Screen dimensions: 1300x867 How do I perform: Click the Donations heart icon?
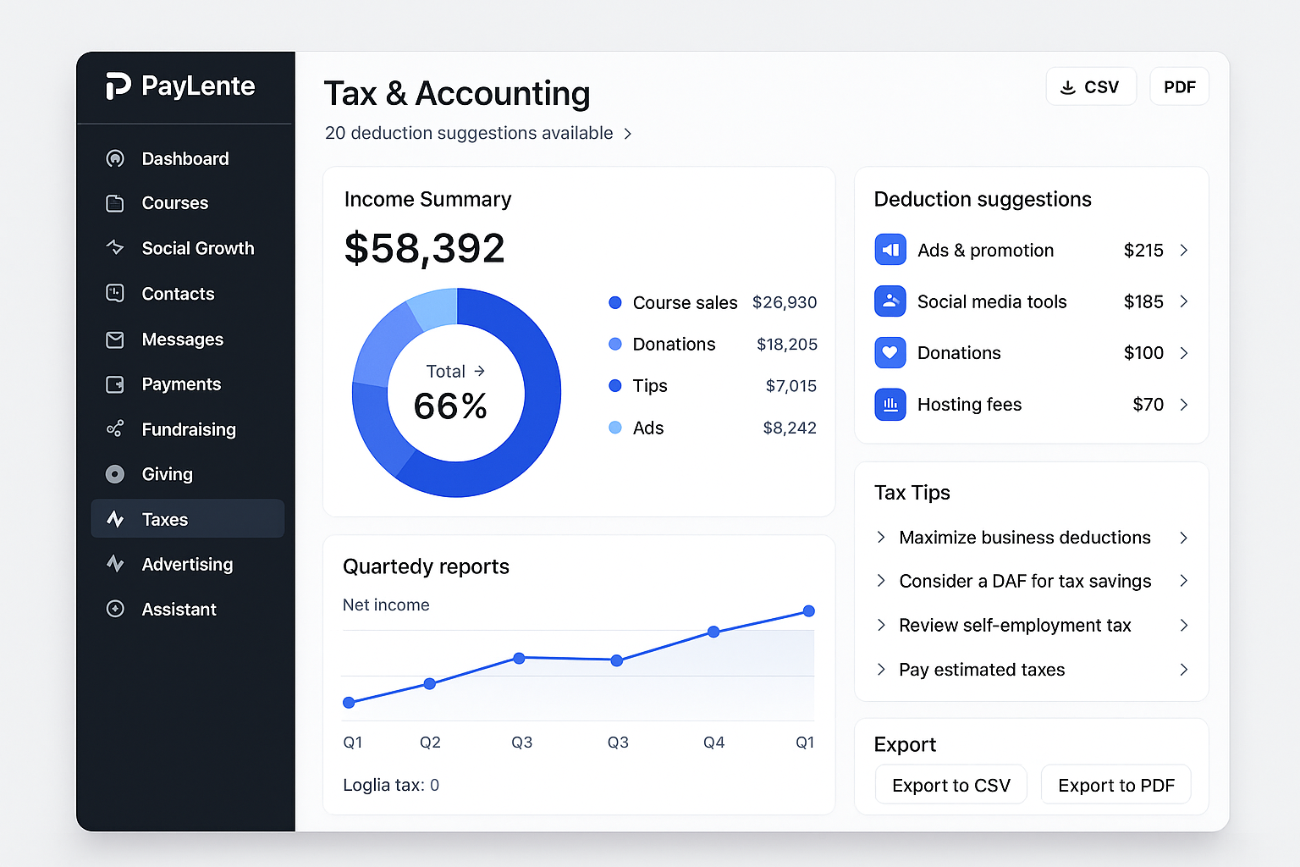point(890,352)
